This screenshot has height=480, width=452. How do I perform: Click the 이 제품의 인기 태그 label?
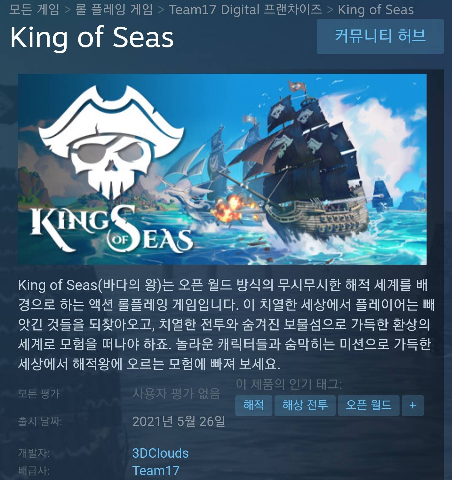point(289,384)
